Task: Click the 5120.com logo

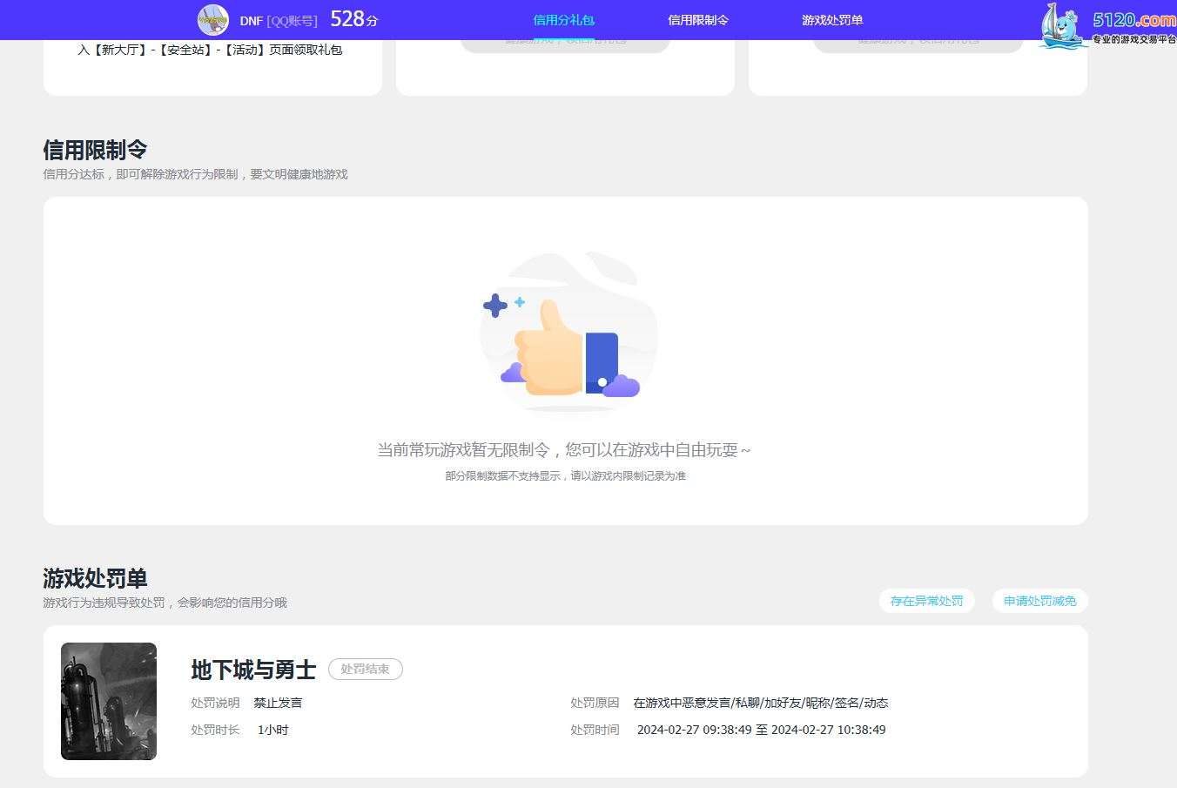Action: [1106, 25]
